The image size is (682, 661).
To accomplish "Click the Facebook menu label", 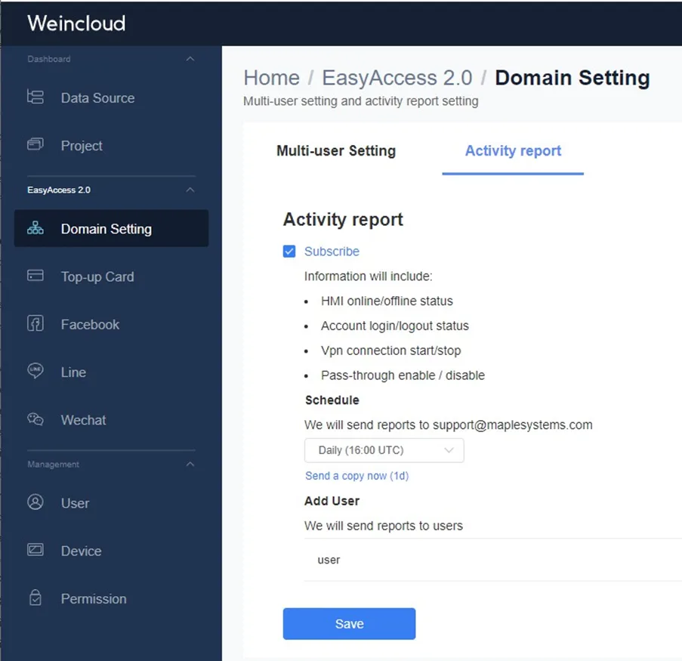I will coord(90,324).
